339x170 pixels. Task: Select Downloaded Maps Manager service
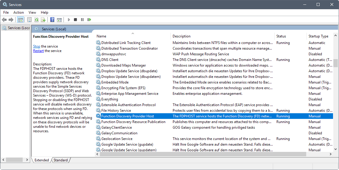click(214, 65)
